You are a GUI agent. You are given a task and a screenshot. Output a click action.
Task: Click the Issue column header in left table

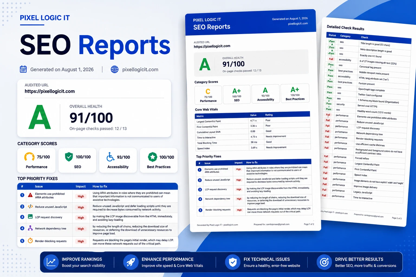click(x=39, y=186)
